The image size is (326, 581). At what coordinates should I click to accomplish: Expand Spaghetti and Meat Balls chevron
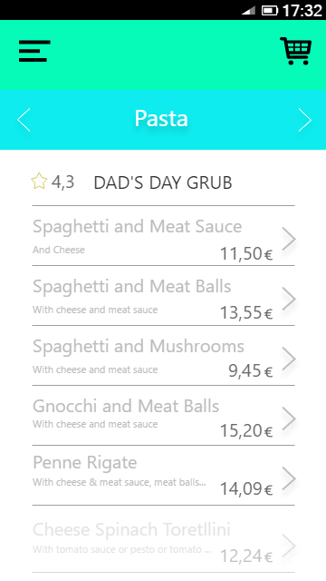[289, 299]
